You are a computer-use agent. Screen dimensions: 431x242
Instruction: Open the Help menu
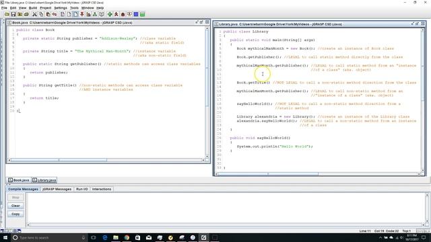[x=100, y=8]
